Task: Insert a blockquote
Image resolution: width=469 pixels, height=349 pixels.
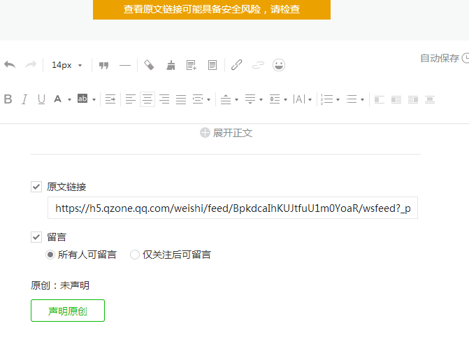Action: (103, 65)
